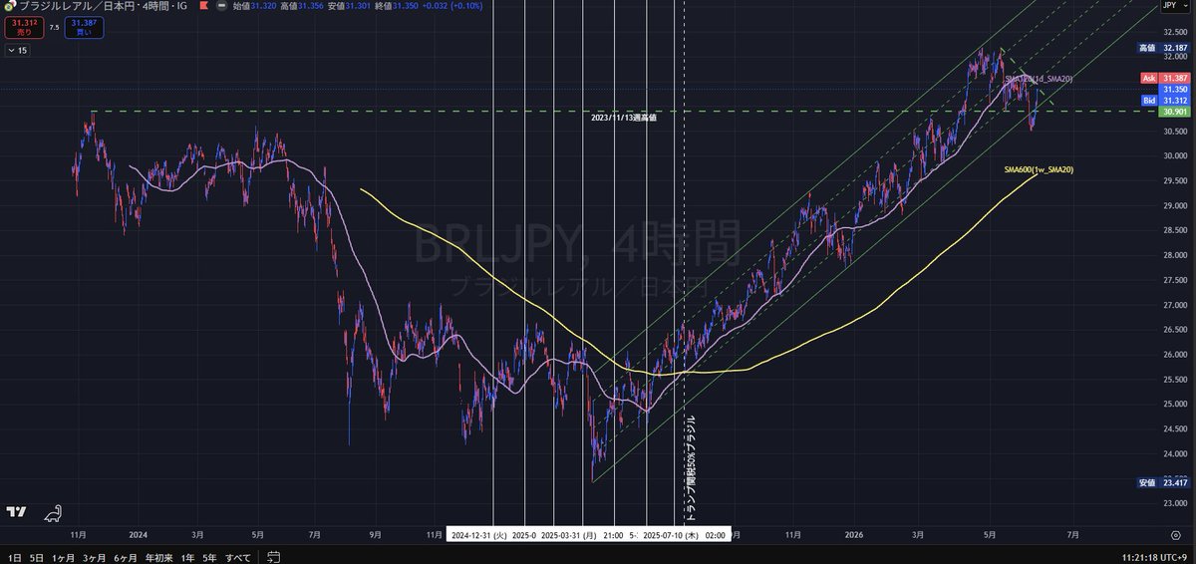This screenshot has height=564, width=1196.
Task: Click the 2024 label on the time axis
Action: 138,535
